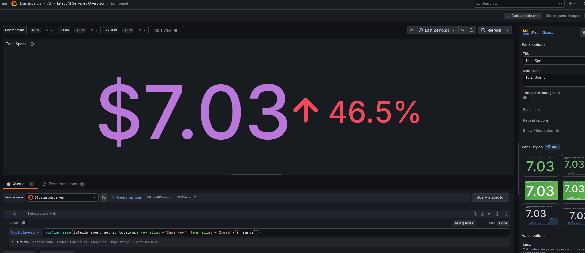This screenshot has width=585, height=253.
Task: Toggle query A visibility eye icon
Action: (x=490, y=214)
